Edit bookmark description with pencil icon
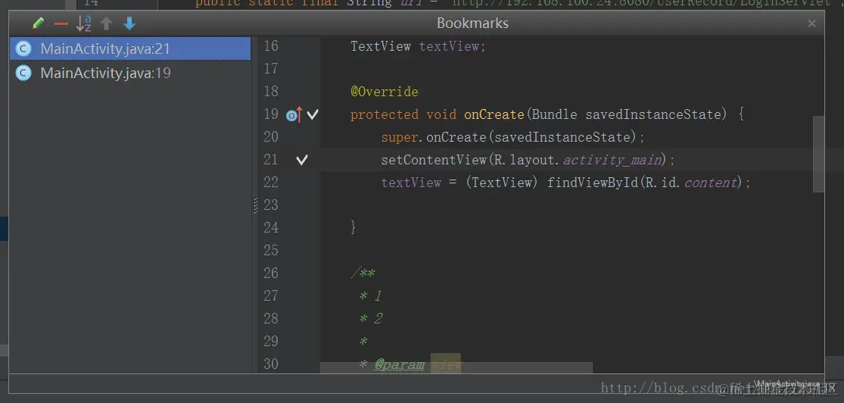The width and height of the screenshot is (844, 403). point(38,23)
